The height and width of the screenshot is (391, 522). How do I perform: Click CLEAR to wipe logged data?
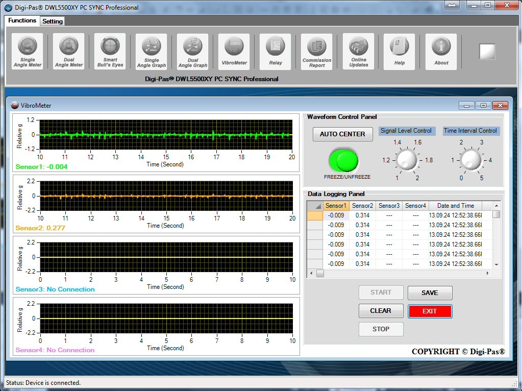[x=381, y=311]
